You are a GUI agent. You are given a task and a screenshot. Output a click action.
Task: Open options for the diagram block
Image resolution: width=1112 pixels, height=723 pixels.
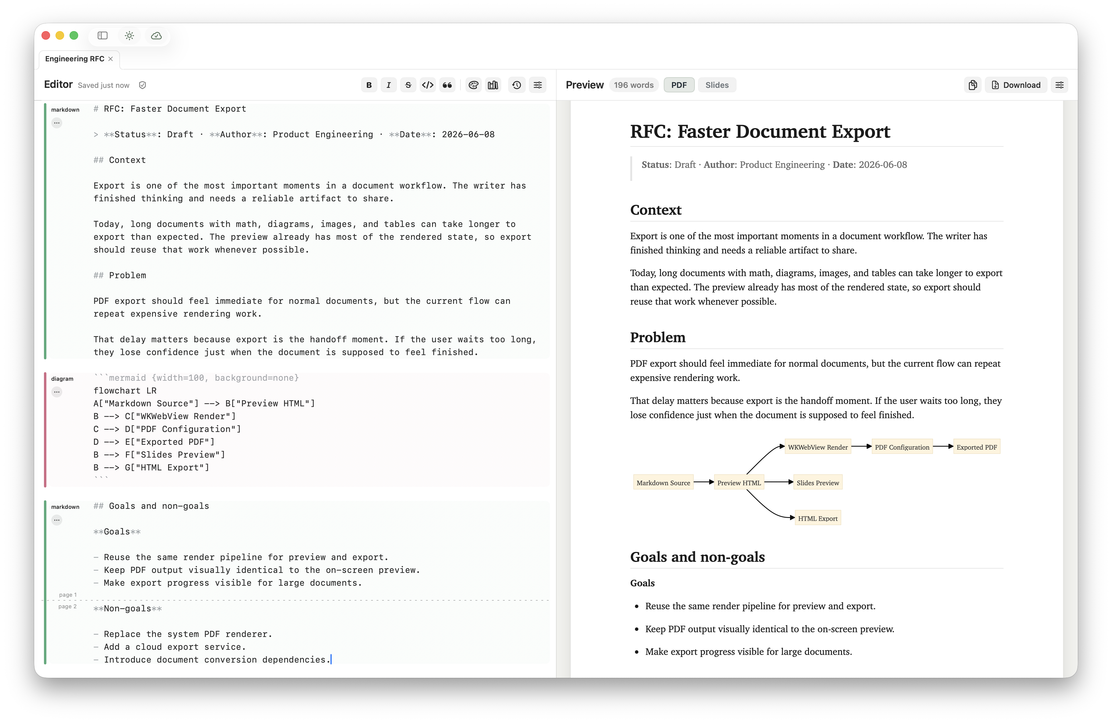(x=56, y=392)
